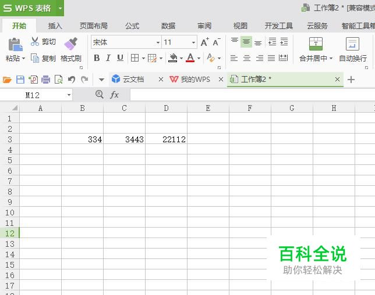375x295 pixels.
Task: Add a new document tab with plus
Action: [351, 80]
